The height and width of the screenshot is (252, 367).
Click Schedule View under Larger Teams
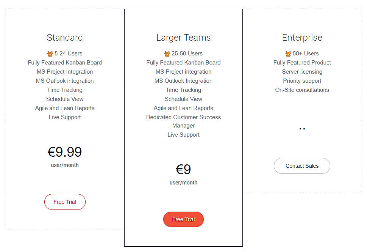pyautogui.click(x=183, y=99)
